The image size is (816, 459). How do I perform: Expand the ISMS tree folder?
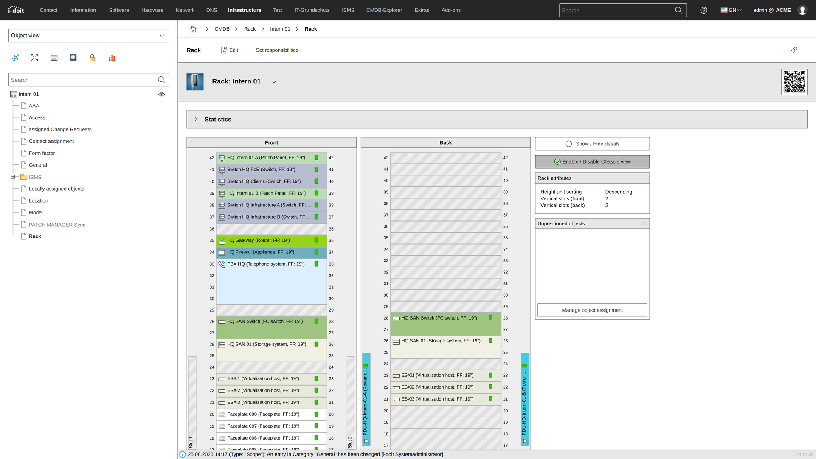click(x=13, y=177)
